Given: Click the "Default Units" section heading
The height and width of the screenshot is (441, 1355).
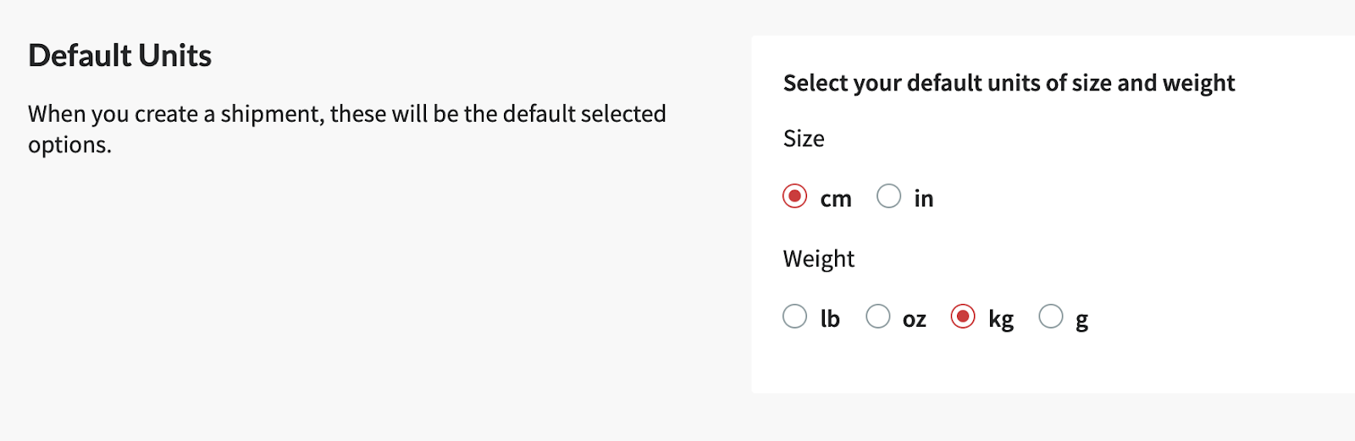Looking at the screenshot, I should pyautogui.click(x=119, y=56).
